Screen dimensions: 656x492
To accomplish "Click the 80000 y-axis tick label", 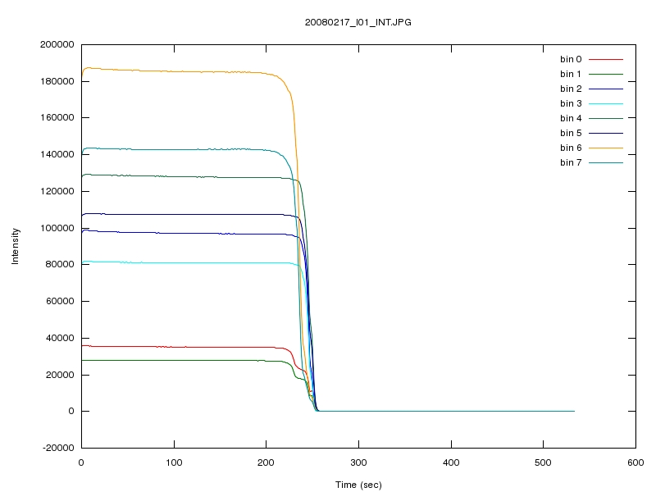I will [x=60, y=264].
